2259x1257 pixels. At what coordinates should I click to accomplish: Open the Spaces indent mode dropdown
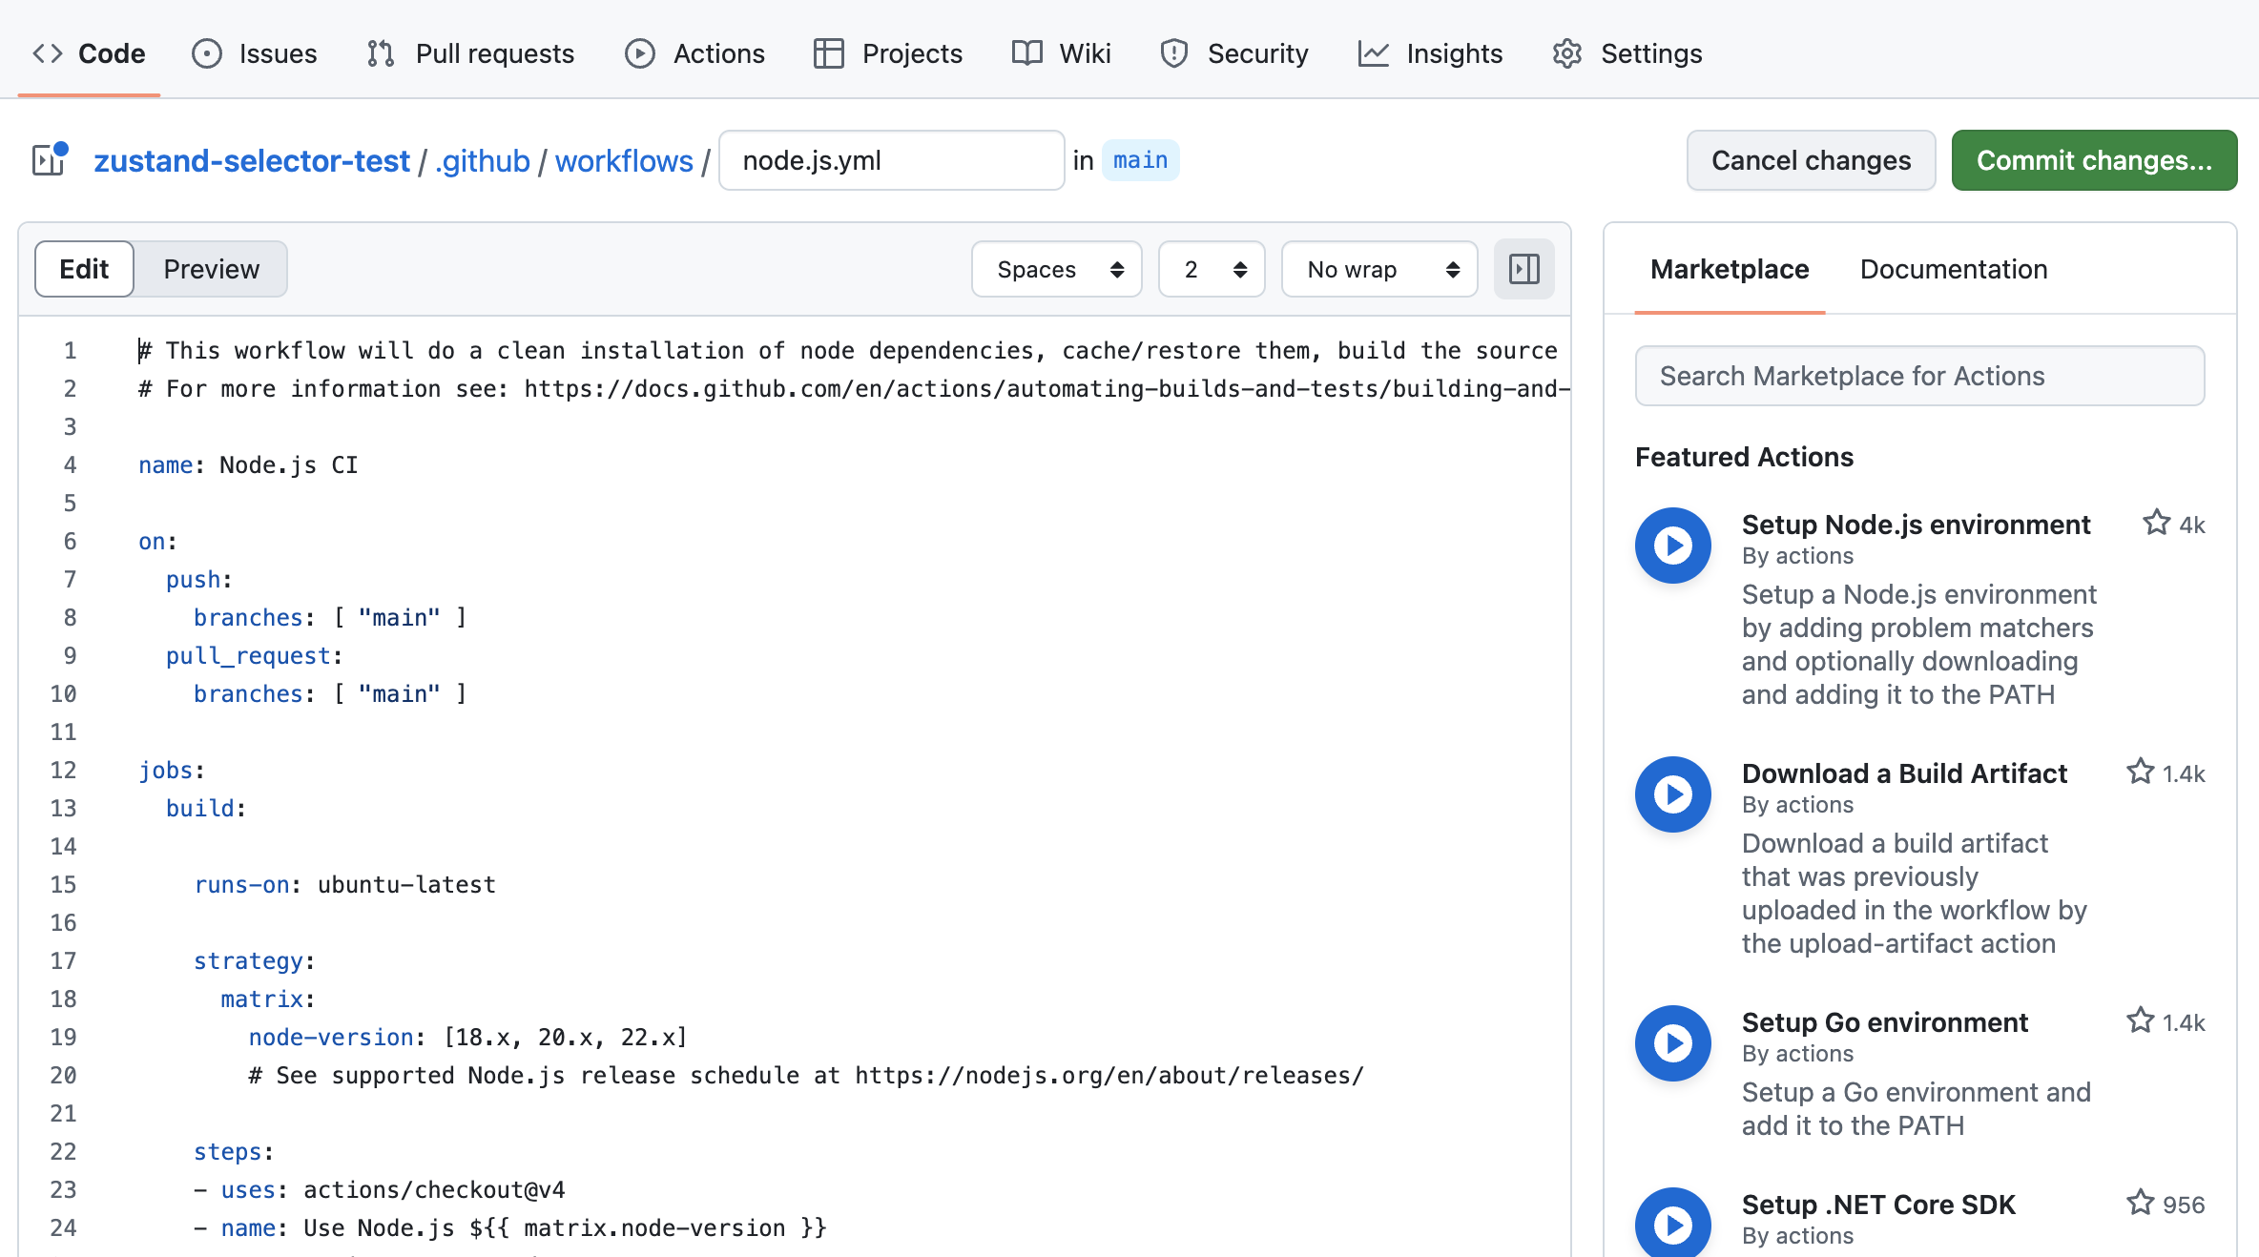pyautogui.click(x=1056, y=270)
